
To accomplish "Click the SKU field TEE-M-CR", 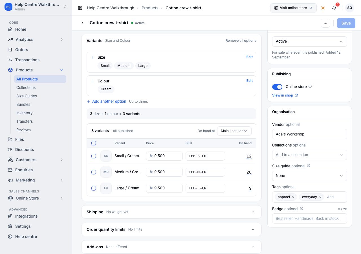I will tap(205, 172).
